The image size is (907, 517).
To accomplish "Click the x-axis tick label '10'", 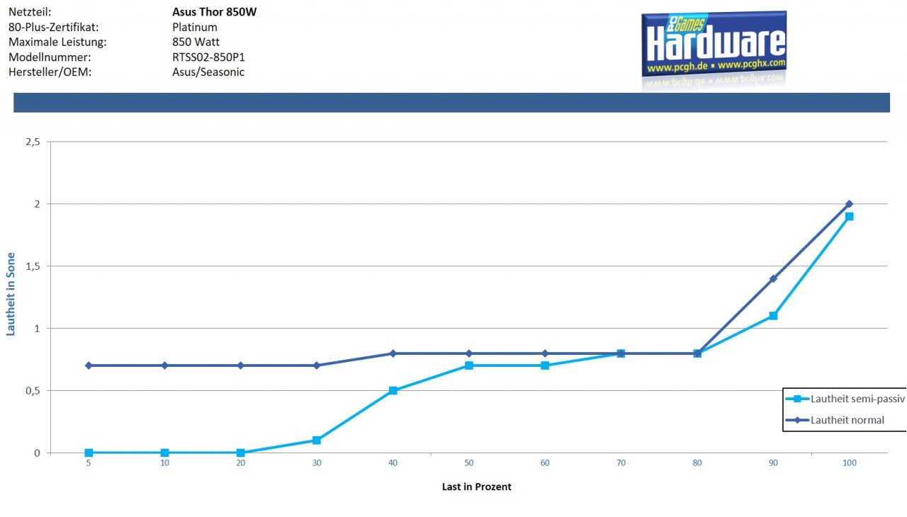I will 164,462.
